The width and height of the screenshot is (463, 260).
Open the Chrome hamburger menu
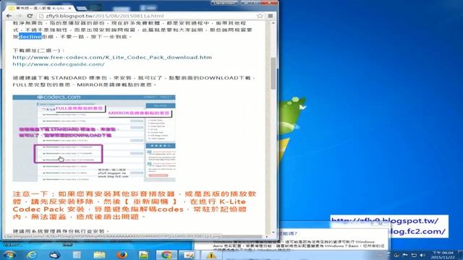coord(270,16)
